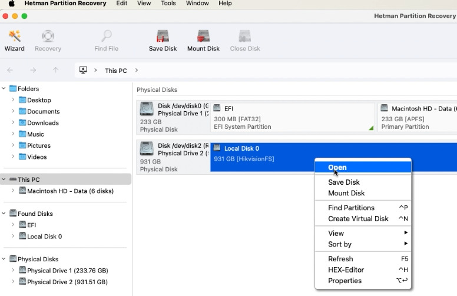Click the Physical Disks section header
The width and height of the screenshot is (457, 296).
coord(157,89)
